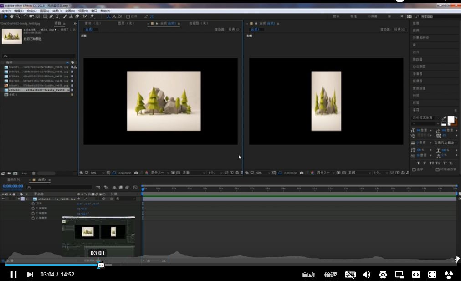
Task: Open the 文件(F) menu
Action: coord(6,11)
